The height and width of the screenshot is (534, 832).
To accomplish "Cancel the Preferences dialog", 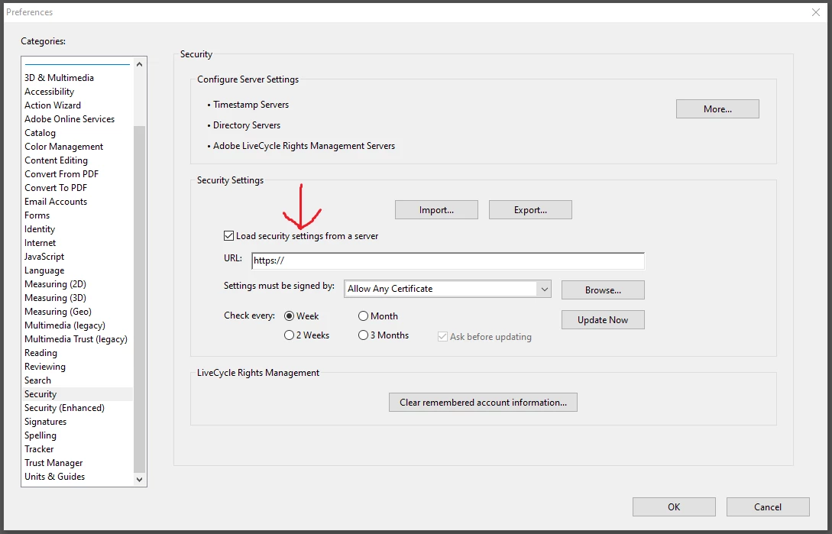I will pos(768,507).
